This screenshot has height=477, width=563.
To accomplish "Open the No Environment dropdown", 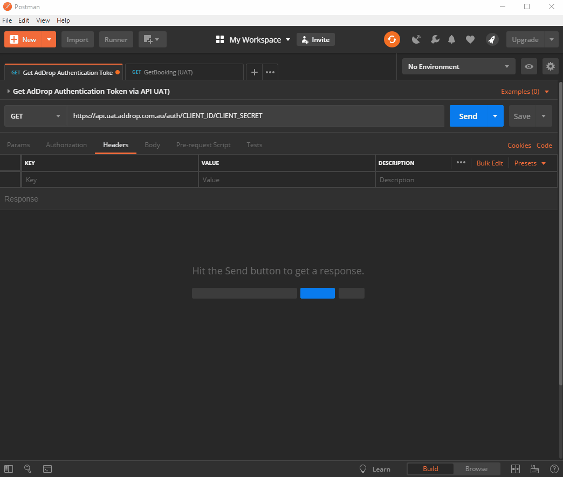I will coord(458,66).
